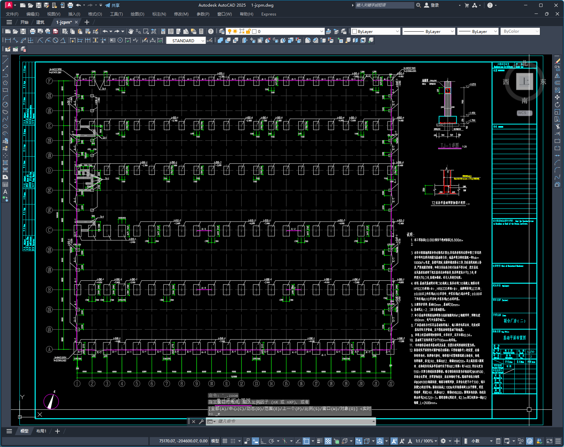The image size is (564, 447).
Task: Select the Hatch tool in left toolbar
Action: pos(5,163)
